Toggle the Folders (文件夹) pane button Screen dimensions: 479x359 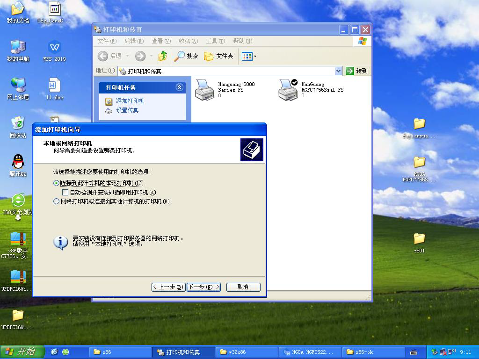[x=218, y=56]
